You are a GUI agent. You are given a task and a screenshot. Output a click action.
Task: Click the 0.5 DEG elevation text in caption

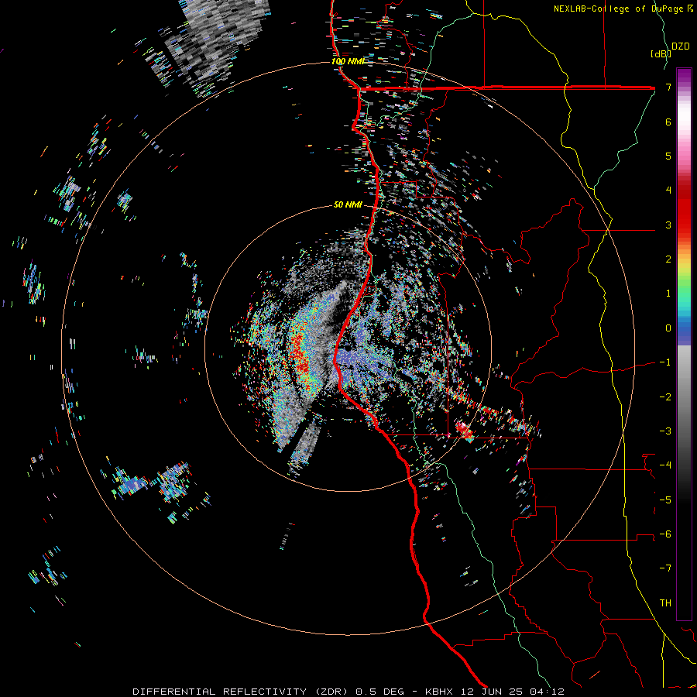pos(379,692)
